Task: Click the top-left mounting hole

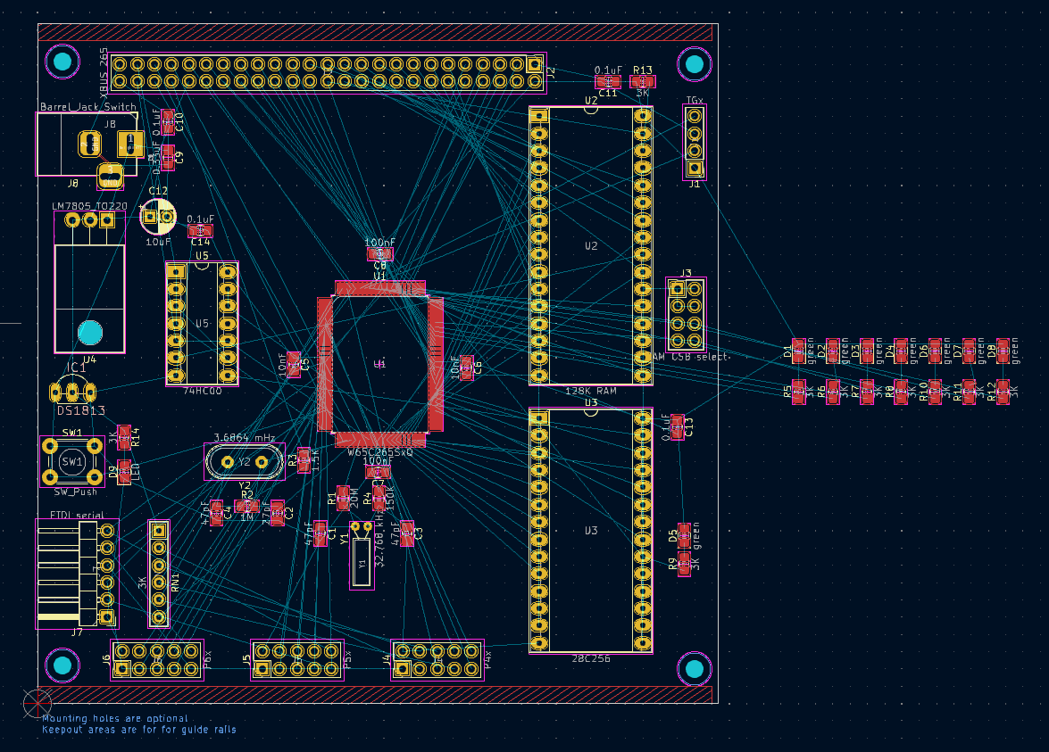Action: coord(62,62)
